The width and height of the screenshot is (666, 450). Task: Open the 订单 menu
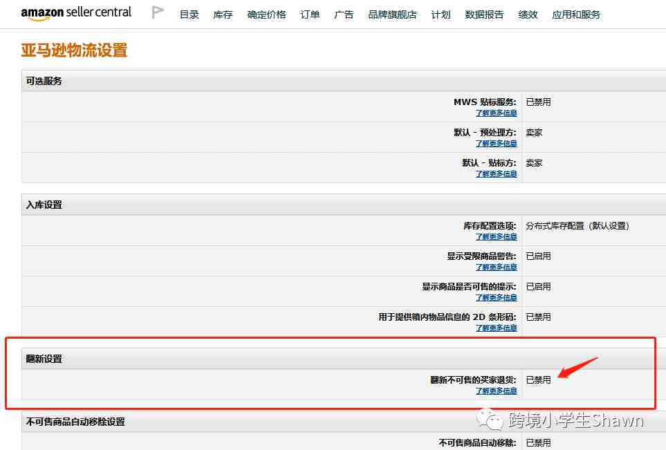pyautogui.click(x=310, y=15)
